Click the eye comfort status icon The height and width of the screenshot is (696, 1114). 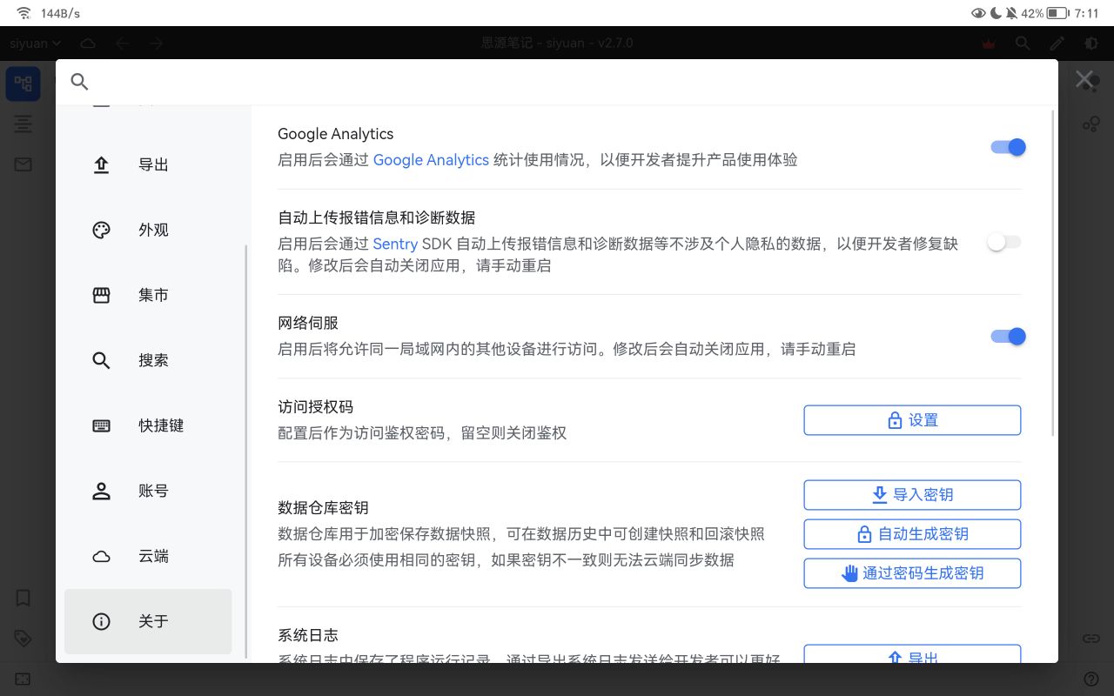pyautogui.click(x=979, y=13)
